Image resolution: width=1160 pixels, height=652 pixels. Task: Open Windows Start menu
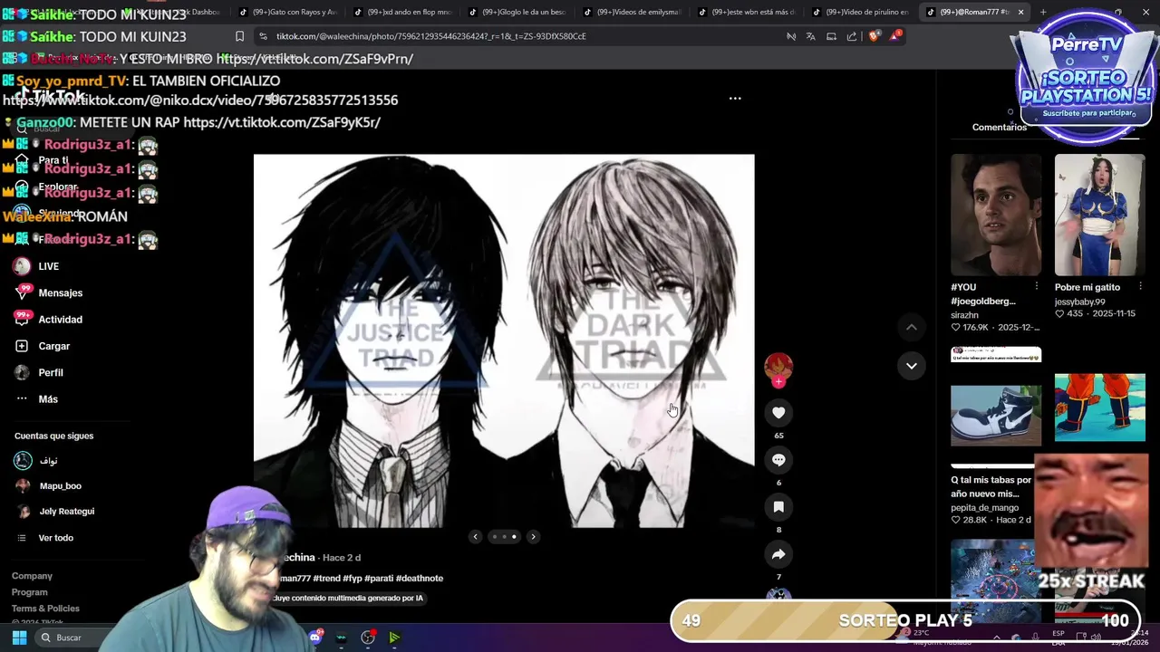19,638
